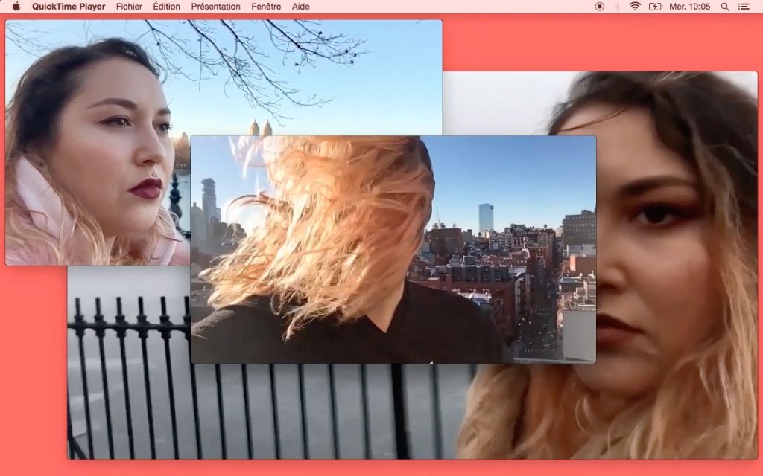This screenshot has height=476, width=763.
Task: Check the battery charging icon
Action: [656, 7]
